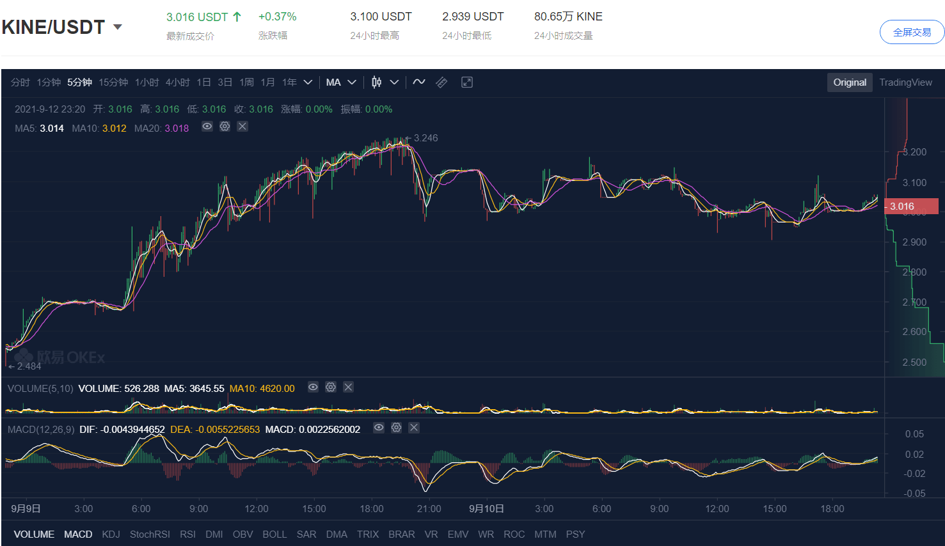This screenshot has height=546, width=945.
Task: Enable the BRAR sub-indicator
Action: coord(402,534)
